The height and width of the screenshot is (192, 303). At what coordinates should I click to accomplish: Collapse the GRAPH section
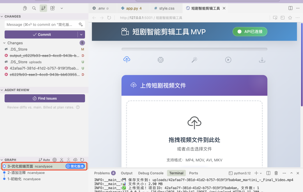pyautogui.click(x=2, y=160)
